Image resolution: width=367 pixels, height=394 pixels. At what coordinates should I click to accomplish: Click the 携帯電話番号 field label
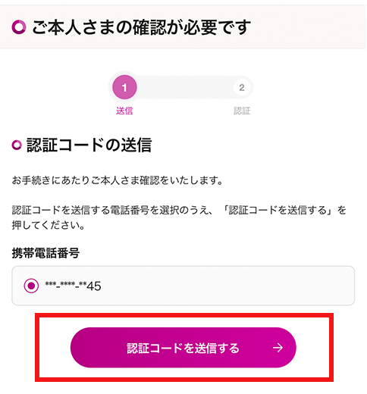[45, 253]
